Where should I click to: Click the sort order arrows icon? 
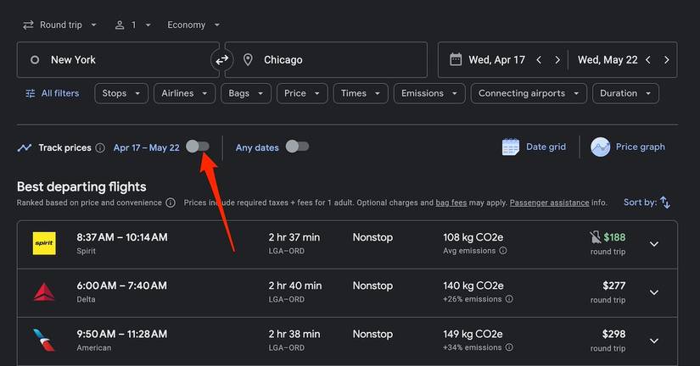tap(665, 202)
